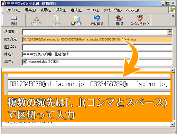The width and height of the screenshot is (177, 134).
Task: Click the mitsumori.doc attachment file icon
Action: tap(25, 62)
